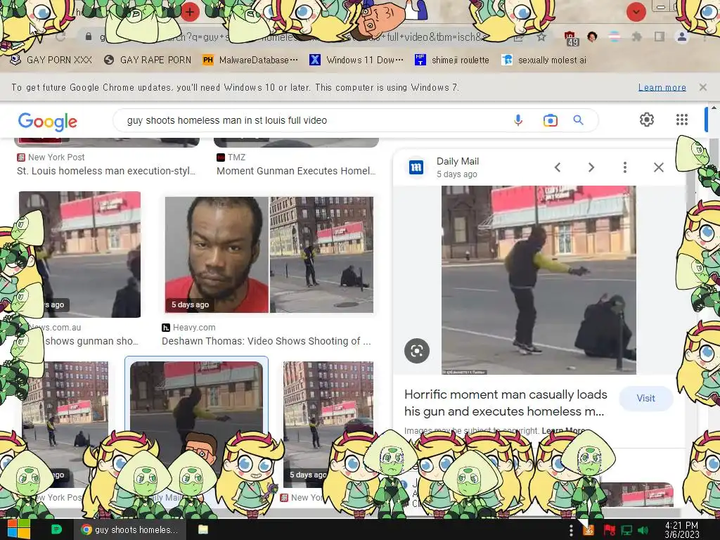Screen dimensions: 720x540
Task: Open the Windows 11 Dow… bookmark
Action: pos(356,60)
